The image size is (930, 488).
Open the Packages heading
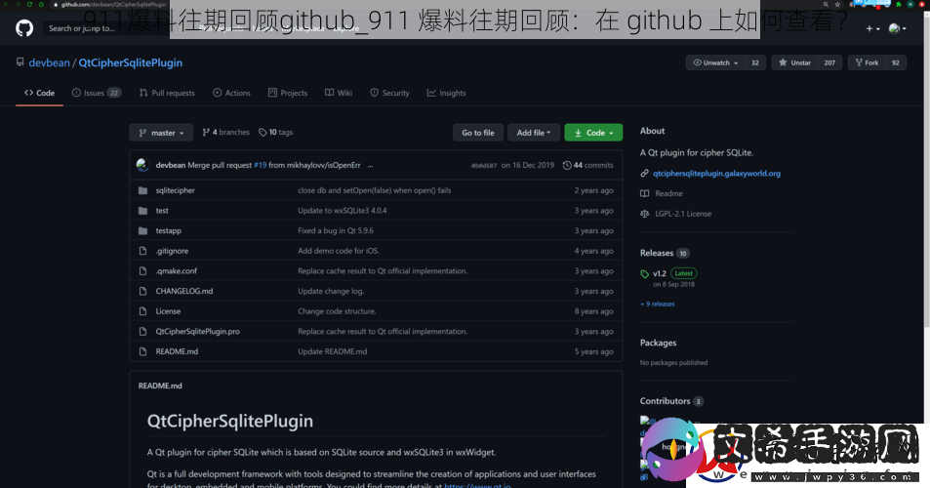tap(658, 343)
